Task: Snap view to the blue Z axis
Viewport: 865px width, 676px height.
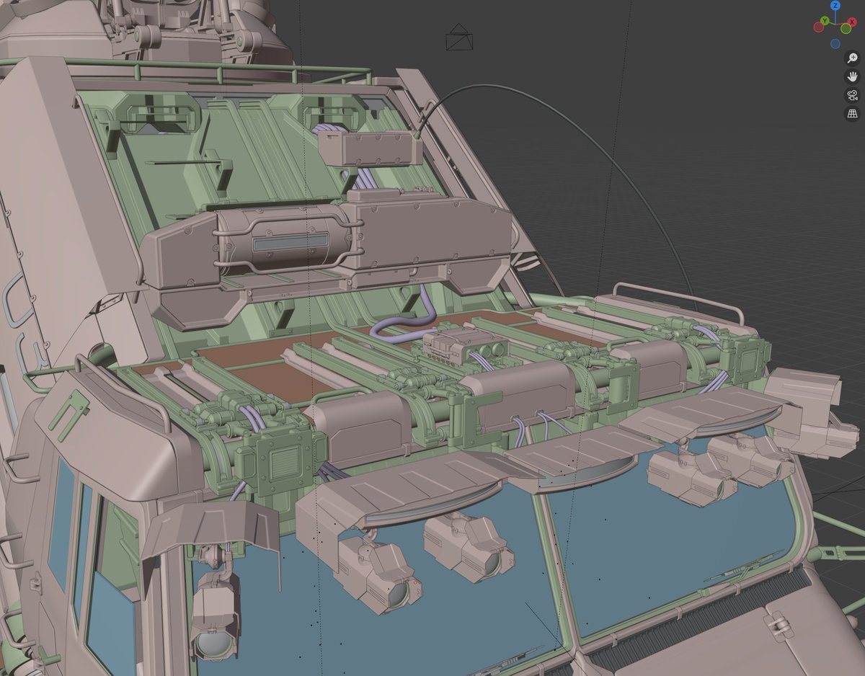Action: (x=835, y=5)
